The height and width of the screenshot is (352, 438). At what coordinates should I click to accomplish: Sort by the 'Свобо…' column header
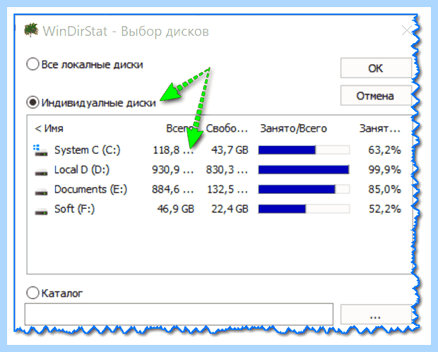pyautogui.click(x=227, y=128)
